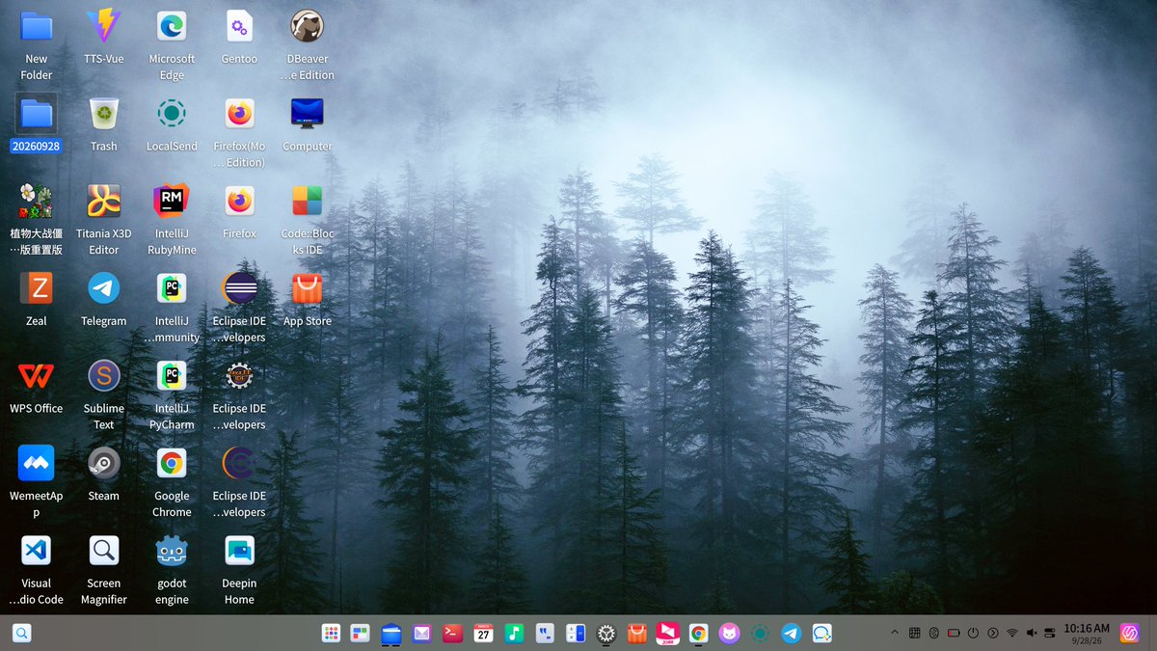
Task: Open the on-screen keyboard grid tray icon
Action: pos(914,633)
